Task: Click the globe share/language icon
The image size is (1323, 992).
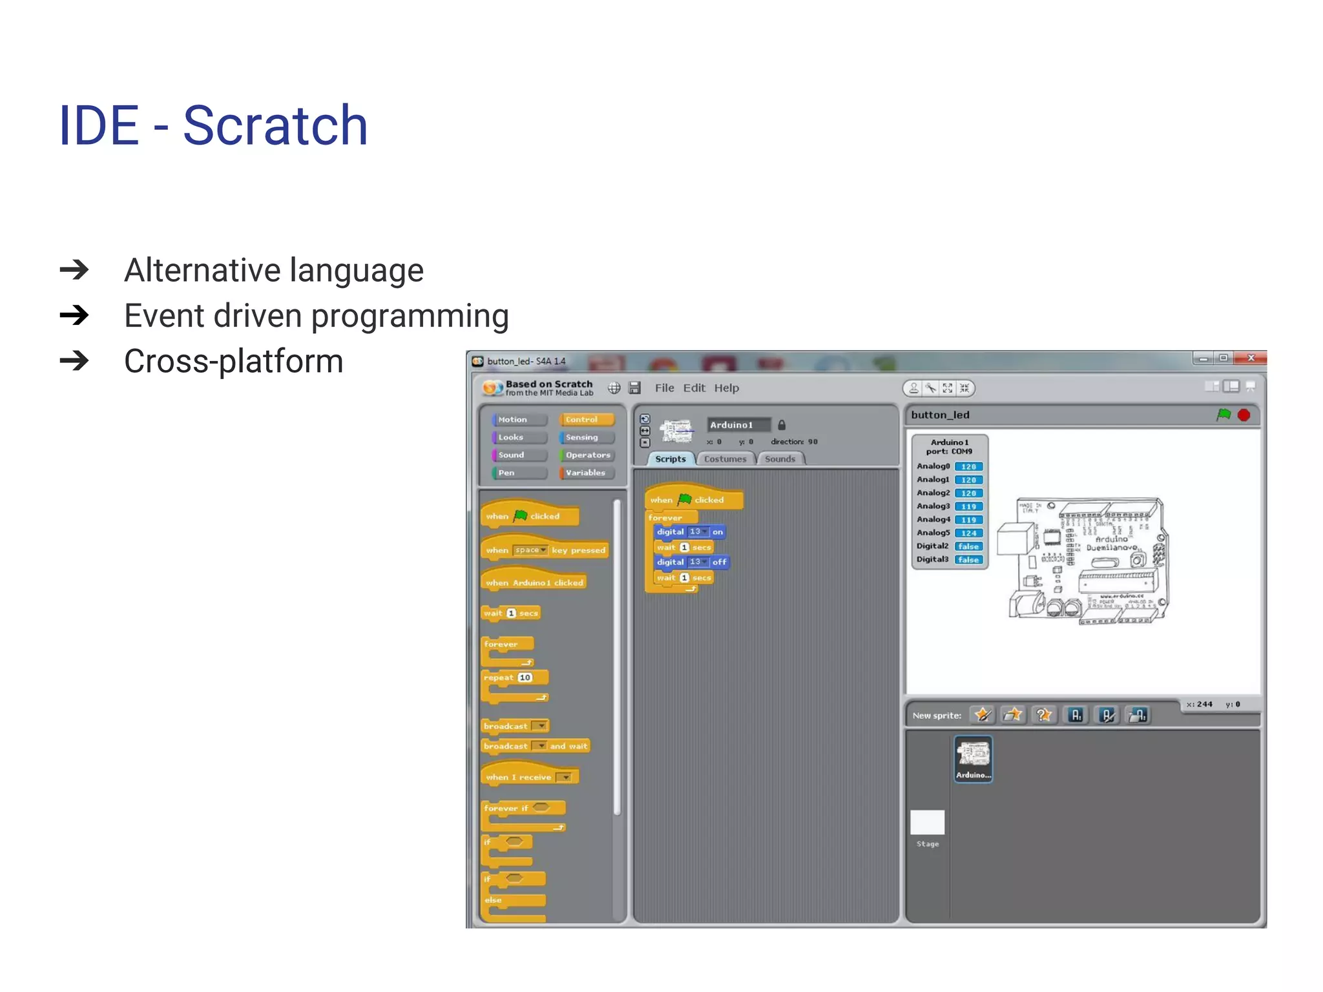Action: (x=614, y=387)
